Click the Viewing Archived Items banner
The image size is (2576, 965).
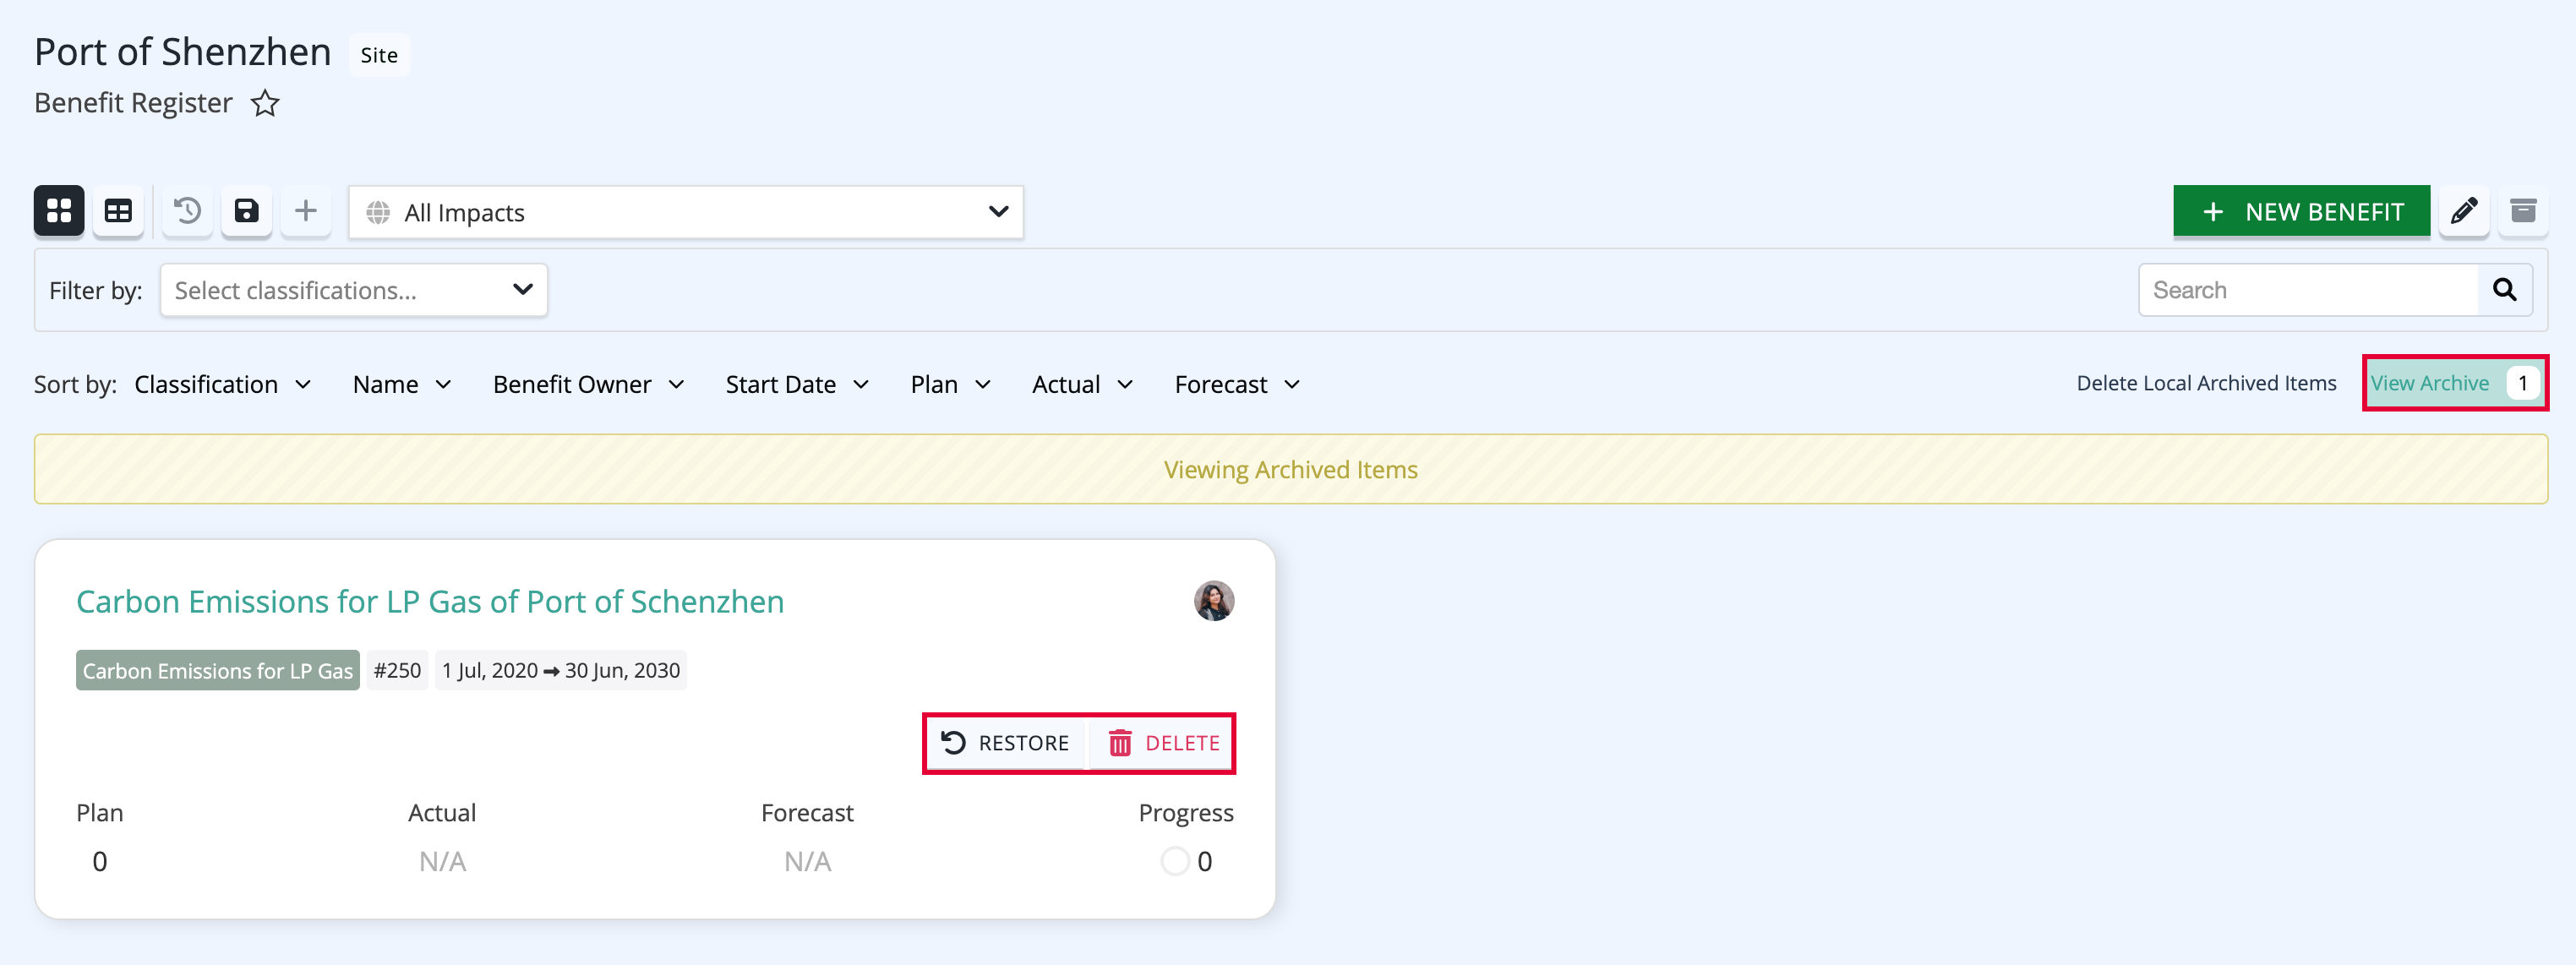[x=1290, y=469]
